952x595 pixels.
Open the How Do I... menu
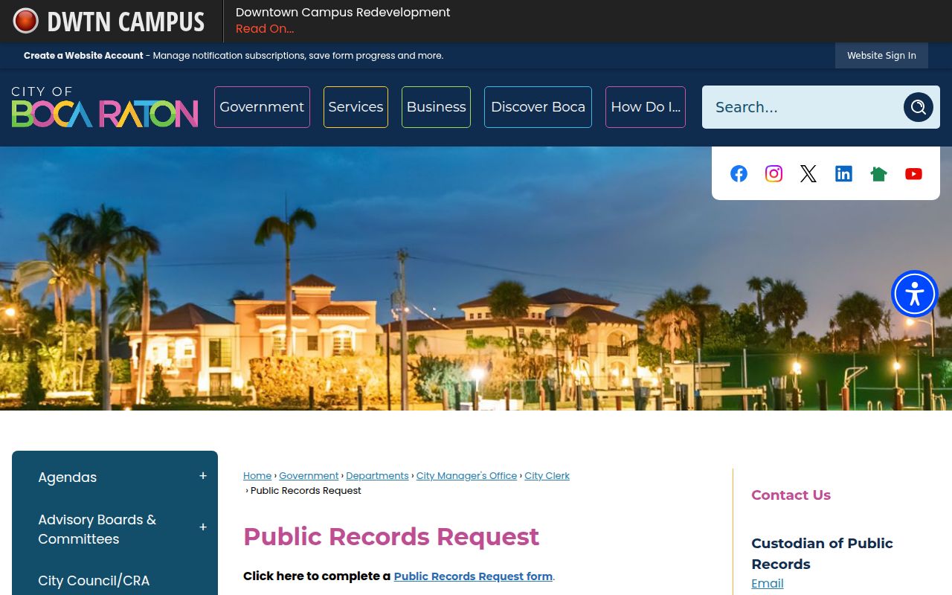click(646, 107)
